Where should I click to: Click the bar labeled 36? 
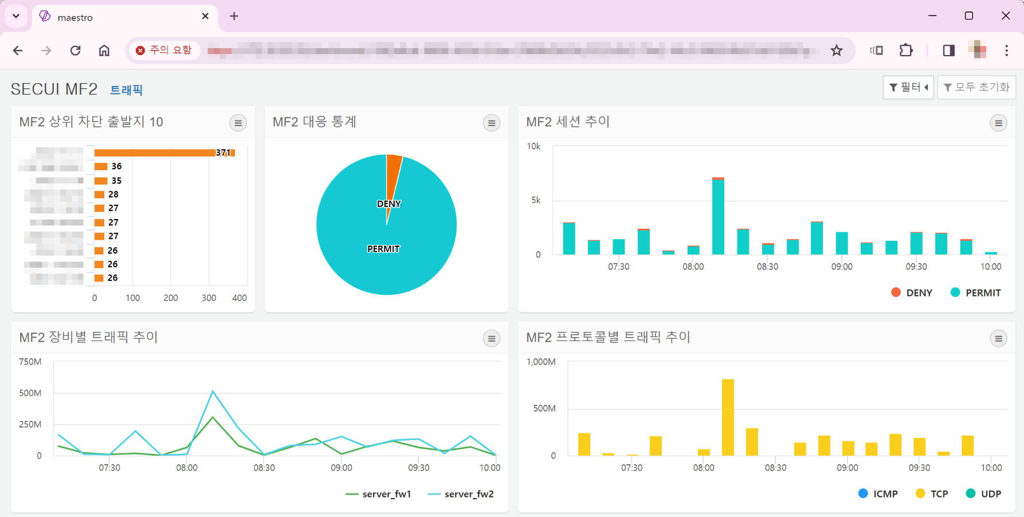tap(101, 166)
